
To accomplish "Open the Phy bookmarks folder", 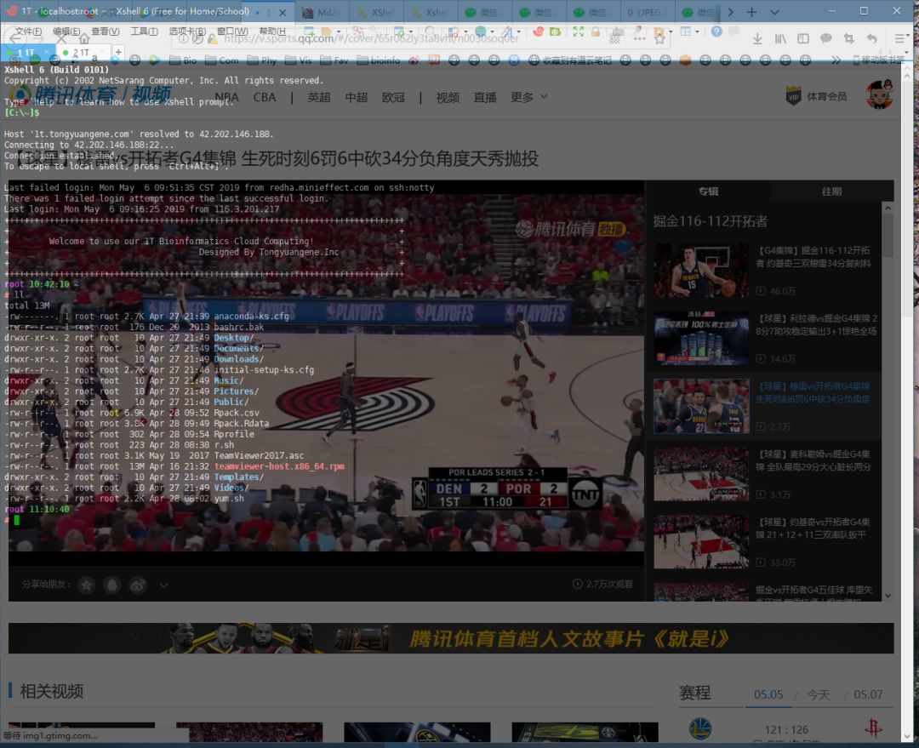I will [261, 60].
